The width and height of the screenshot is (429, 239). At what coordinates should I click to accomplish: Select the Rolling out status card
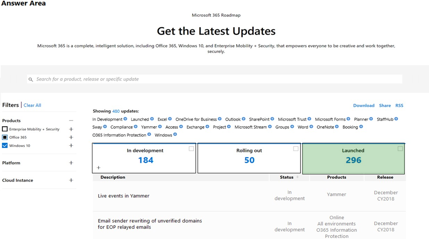tap(249, 158)
